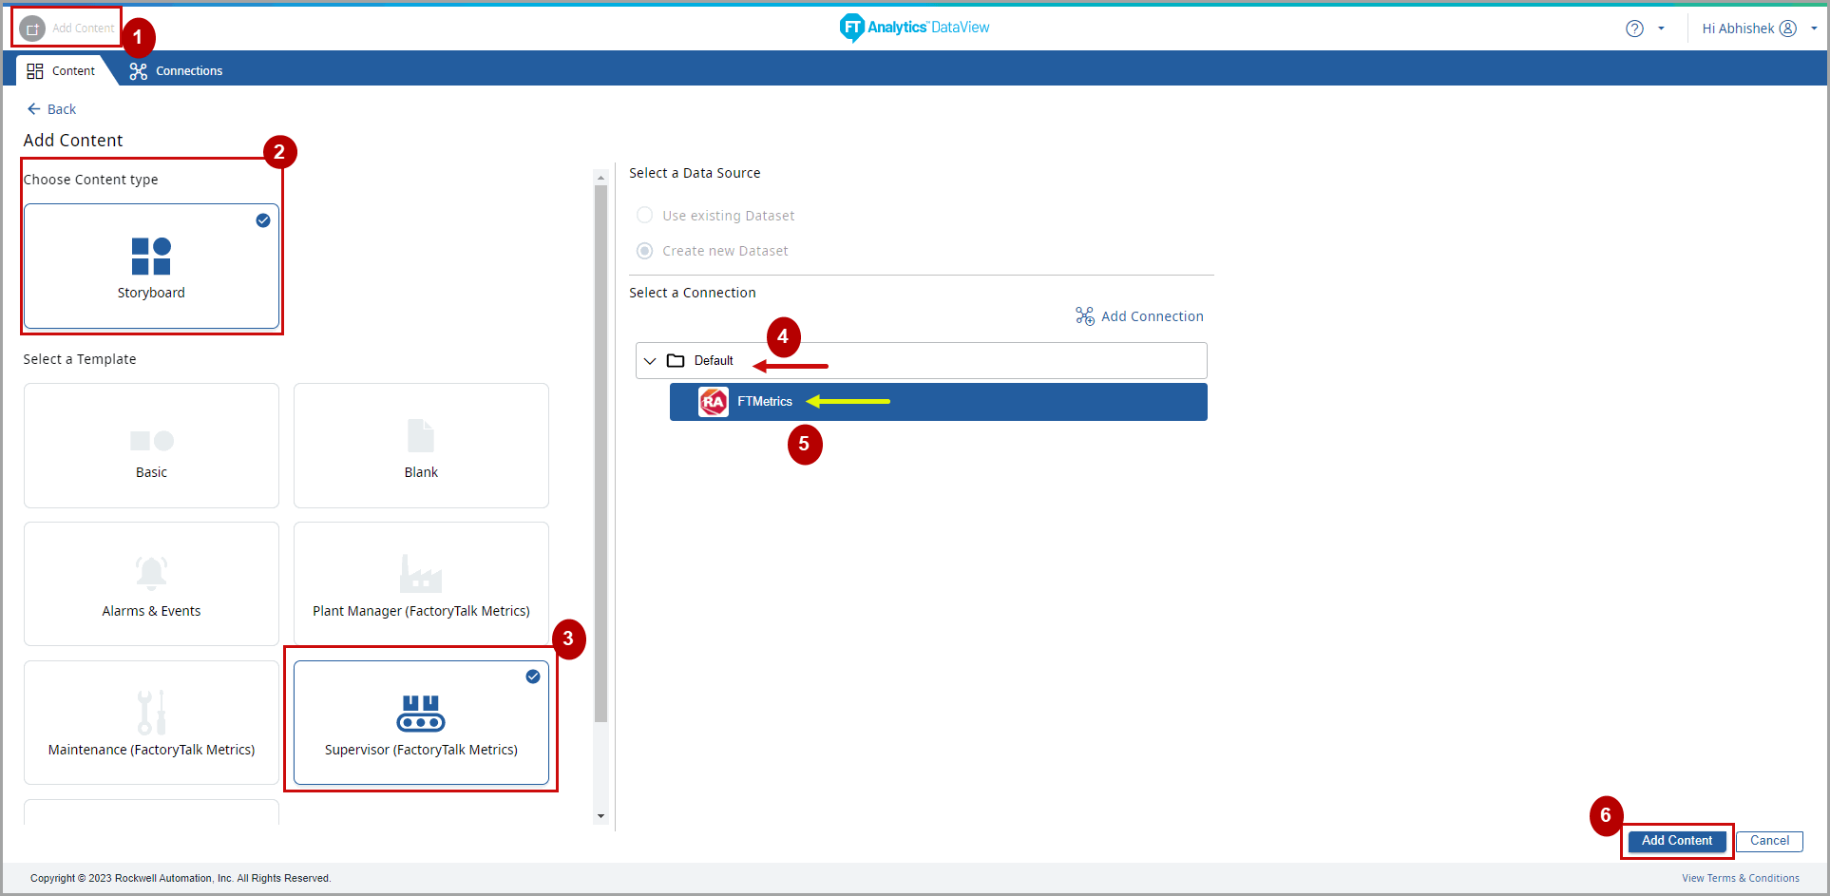The width and height of the screenshot is (1830, 896).
Task: Click the Cancel button
Action: pos(1769,841)
